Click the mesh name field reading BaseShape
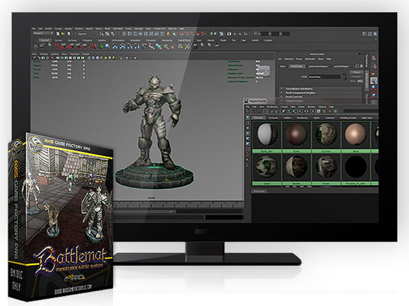409x306 pixels. [x=324, y=77]
